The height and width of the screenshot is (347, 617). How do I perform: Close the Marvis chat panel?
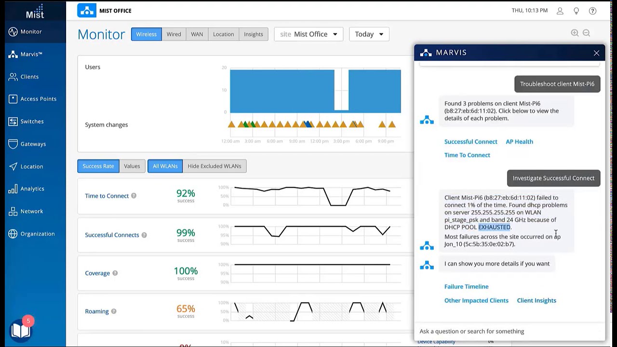596,53
